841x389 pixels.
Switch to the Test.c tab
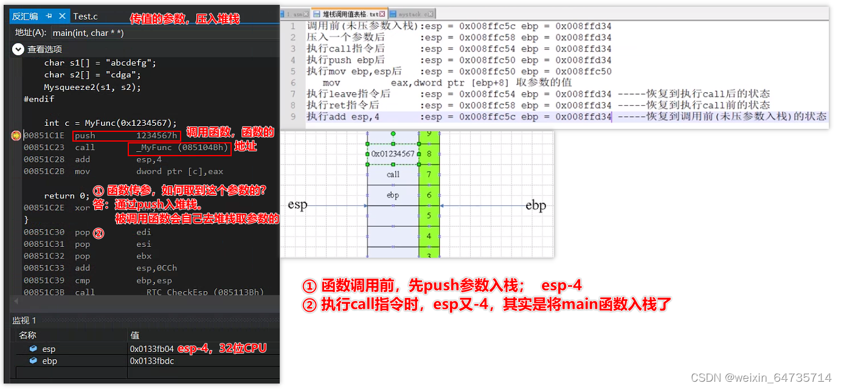click(x=86, y=16)
